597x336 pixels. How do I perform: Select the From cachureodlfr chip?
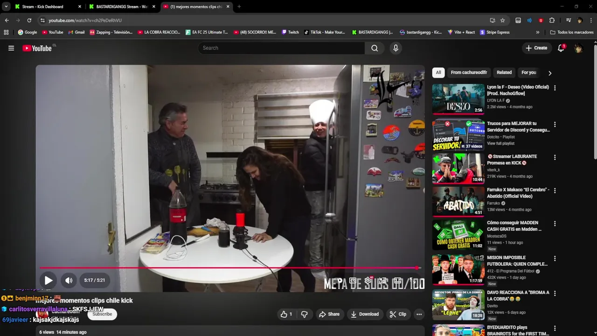(x=469, y=73)
